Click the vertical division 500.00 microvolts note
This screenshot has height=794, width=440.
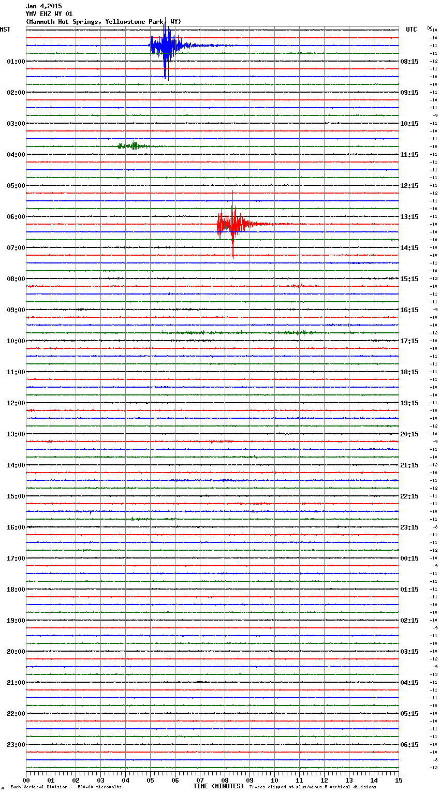click(66, 787)
